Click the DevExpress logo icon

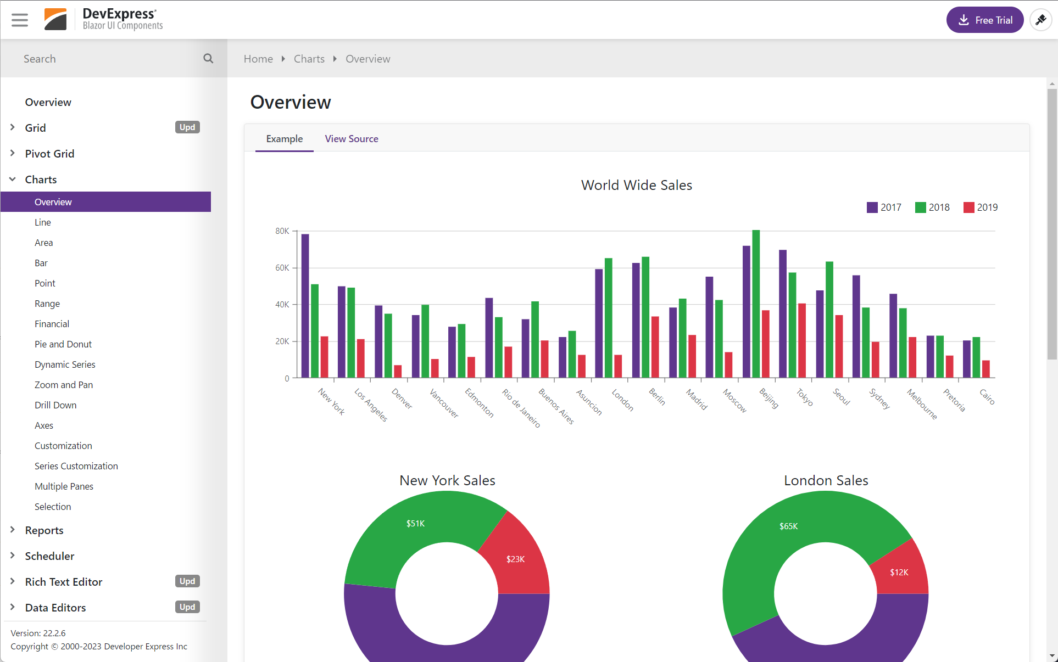pos(55,20)
